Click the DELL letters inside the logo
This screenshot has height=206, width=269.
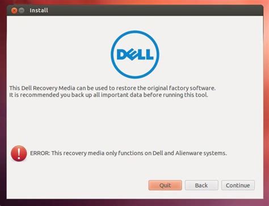click(135, 54)
